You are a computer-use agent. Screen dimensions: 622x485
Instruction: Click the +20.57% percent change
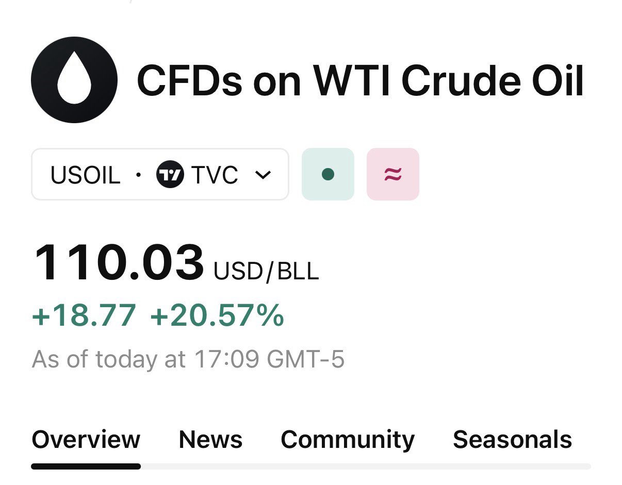[x=217, y=315]
